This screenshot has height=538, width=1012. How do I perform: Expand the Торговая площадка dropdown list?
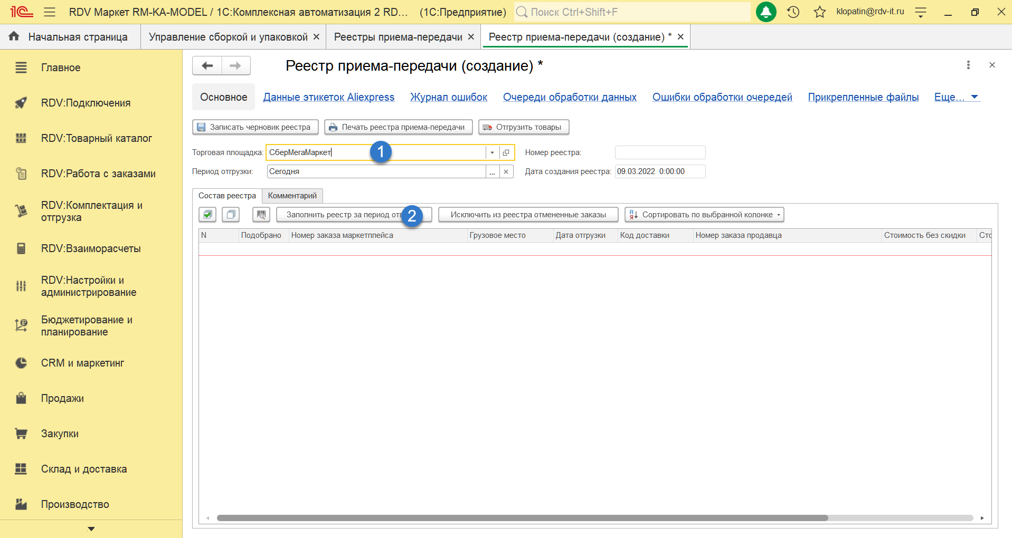pyautogui.click(x=492, y=152)
